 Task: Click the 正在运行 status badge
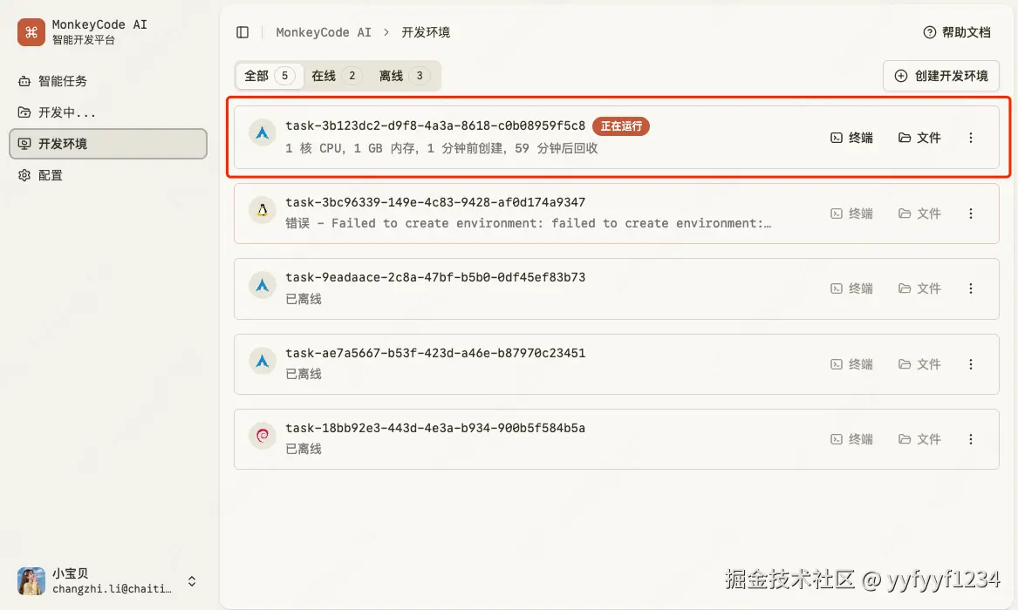point(621,125)
